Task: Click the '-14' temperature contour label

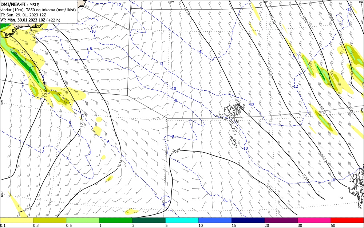Action: (198, 52)
